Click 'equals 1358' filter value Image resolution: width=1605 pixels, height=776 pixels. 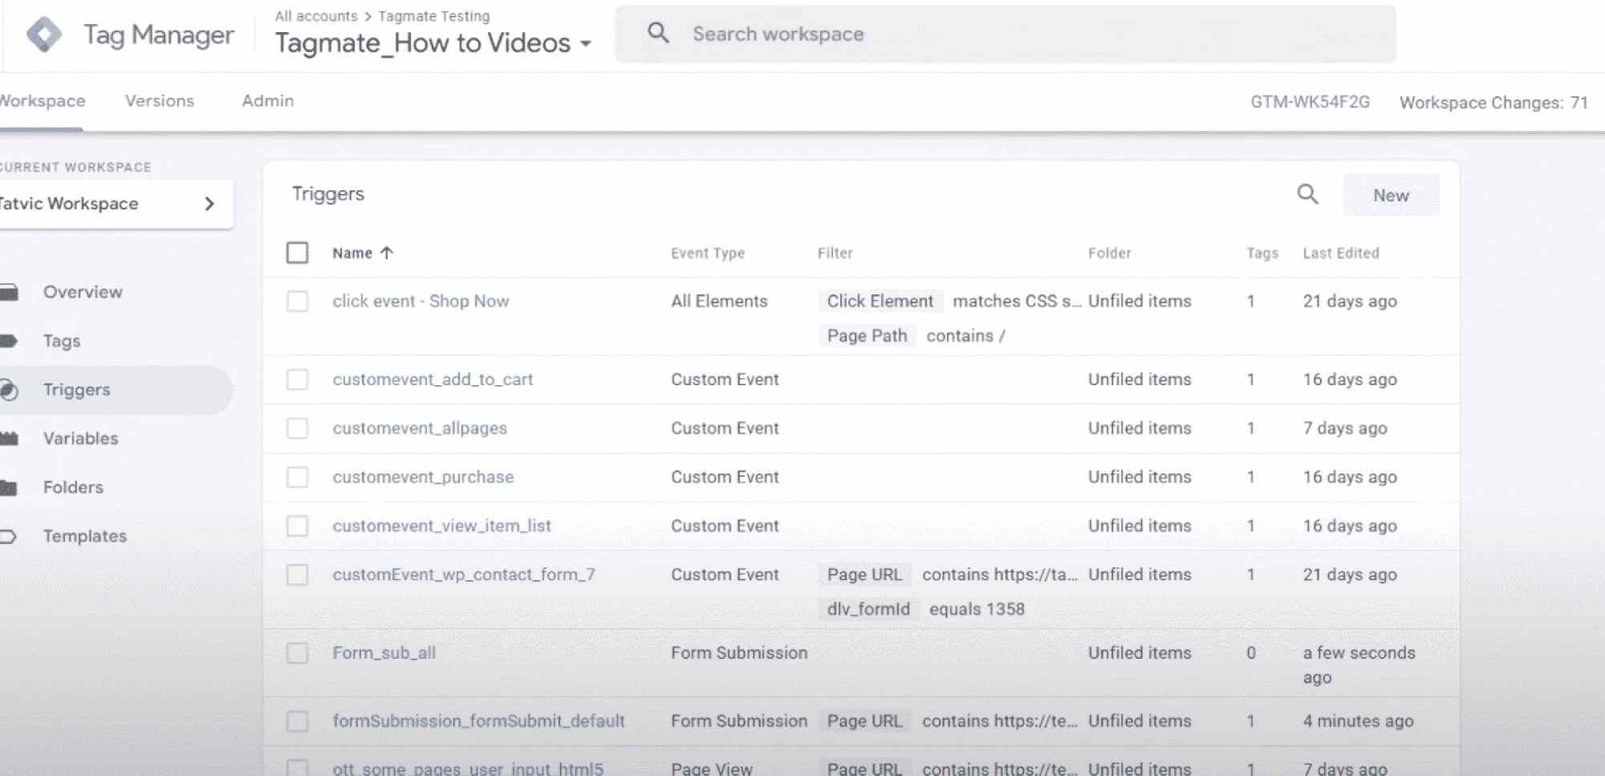pos(977,609)
